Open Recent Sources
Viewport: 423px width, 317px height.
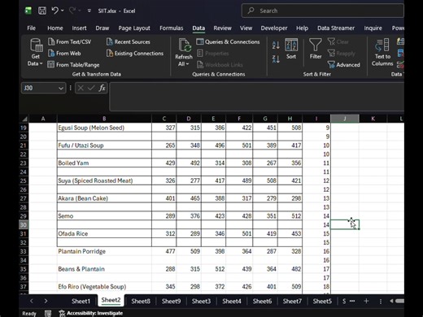[x=129, y=41]
